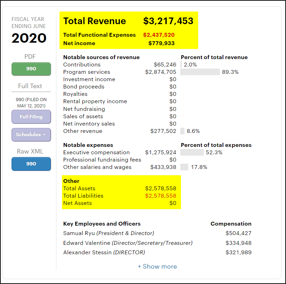Screen dimensions: 286x284
Task: Click the Percent of total revenue heading
Action: pyautogui.click(x=214, y=57)
